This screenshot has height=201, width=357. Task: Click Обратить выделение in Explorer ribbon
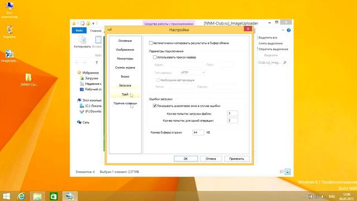point(273,49)
